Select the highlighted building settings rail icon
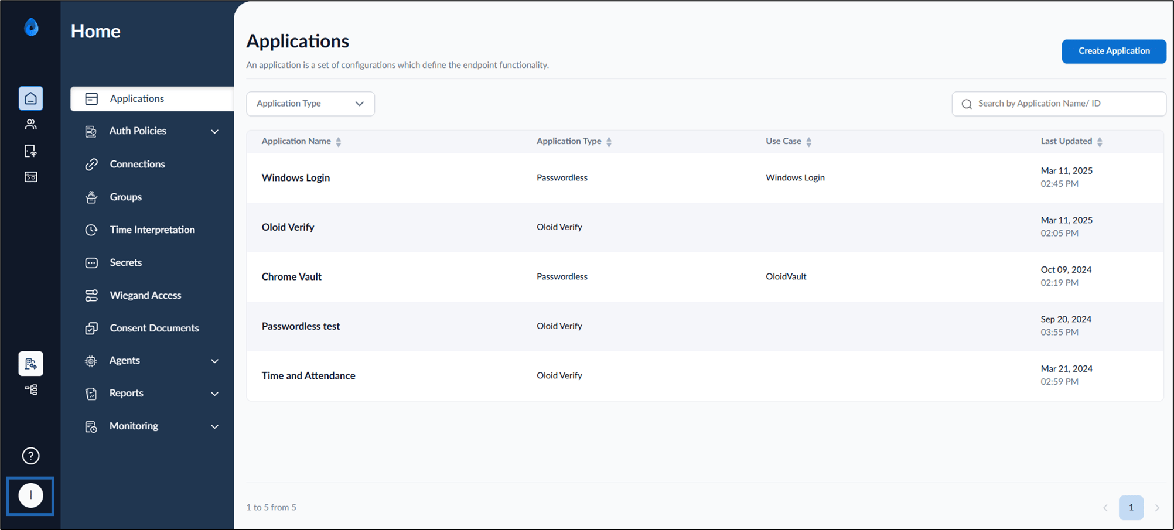Image resolution: width=1174 pixels, height=530 pixels. (30, 364)
